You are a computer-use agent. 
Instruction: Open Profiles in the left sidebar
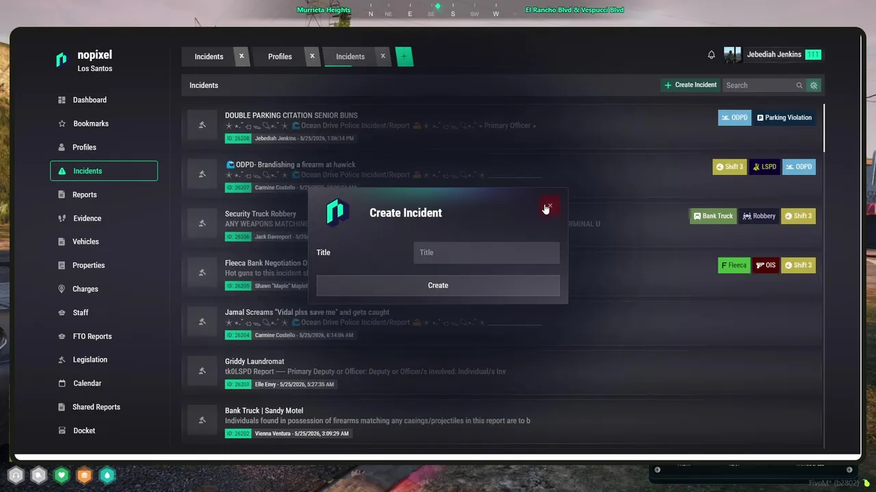click(x=84, y=148)
